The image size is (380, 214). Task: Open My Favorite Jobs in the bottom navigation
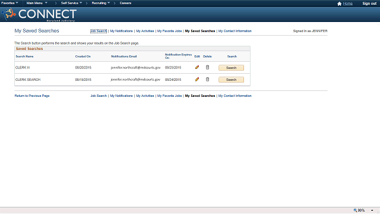(169, 96)
